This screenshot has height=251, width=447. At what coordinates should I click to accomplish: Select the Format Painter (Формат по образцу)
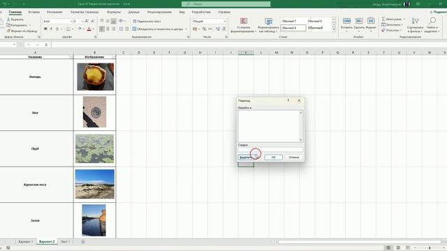click(x=22, y=31)
